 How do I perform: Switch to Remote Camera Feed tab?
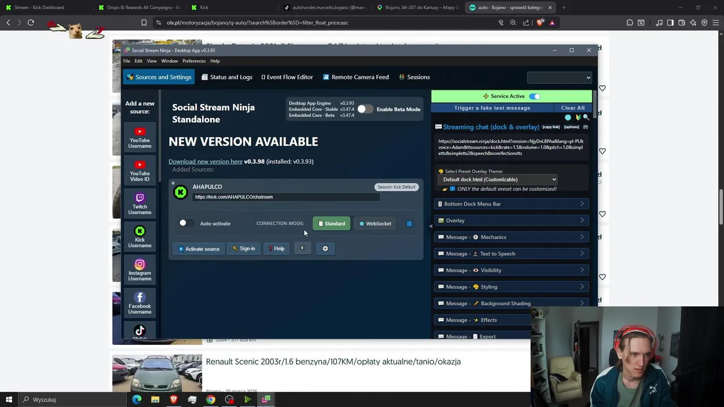356,77
